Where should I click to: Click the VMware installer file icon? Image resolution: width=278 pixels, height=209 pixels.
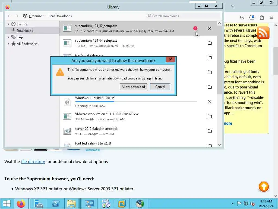[67, 116]
